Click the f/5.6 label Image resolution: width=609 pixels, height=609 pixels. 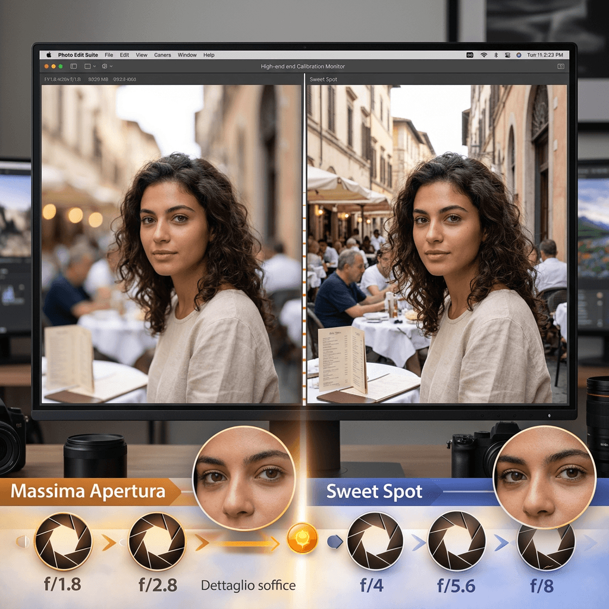click(456, 586)
